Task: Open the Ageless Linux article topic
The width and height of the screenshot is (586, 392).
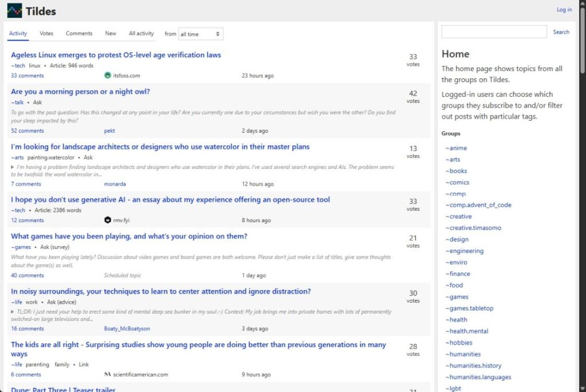Action: (x=116, y=55)
